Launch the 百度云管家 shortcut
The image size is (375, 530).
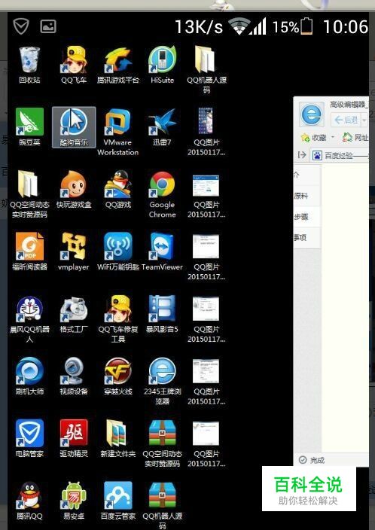coord(118,501)
